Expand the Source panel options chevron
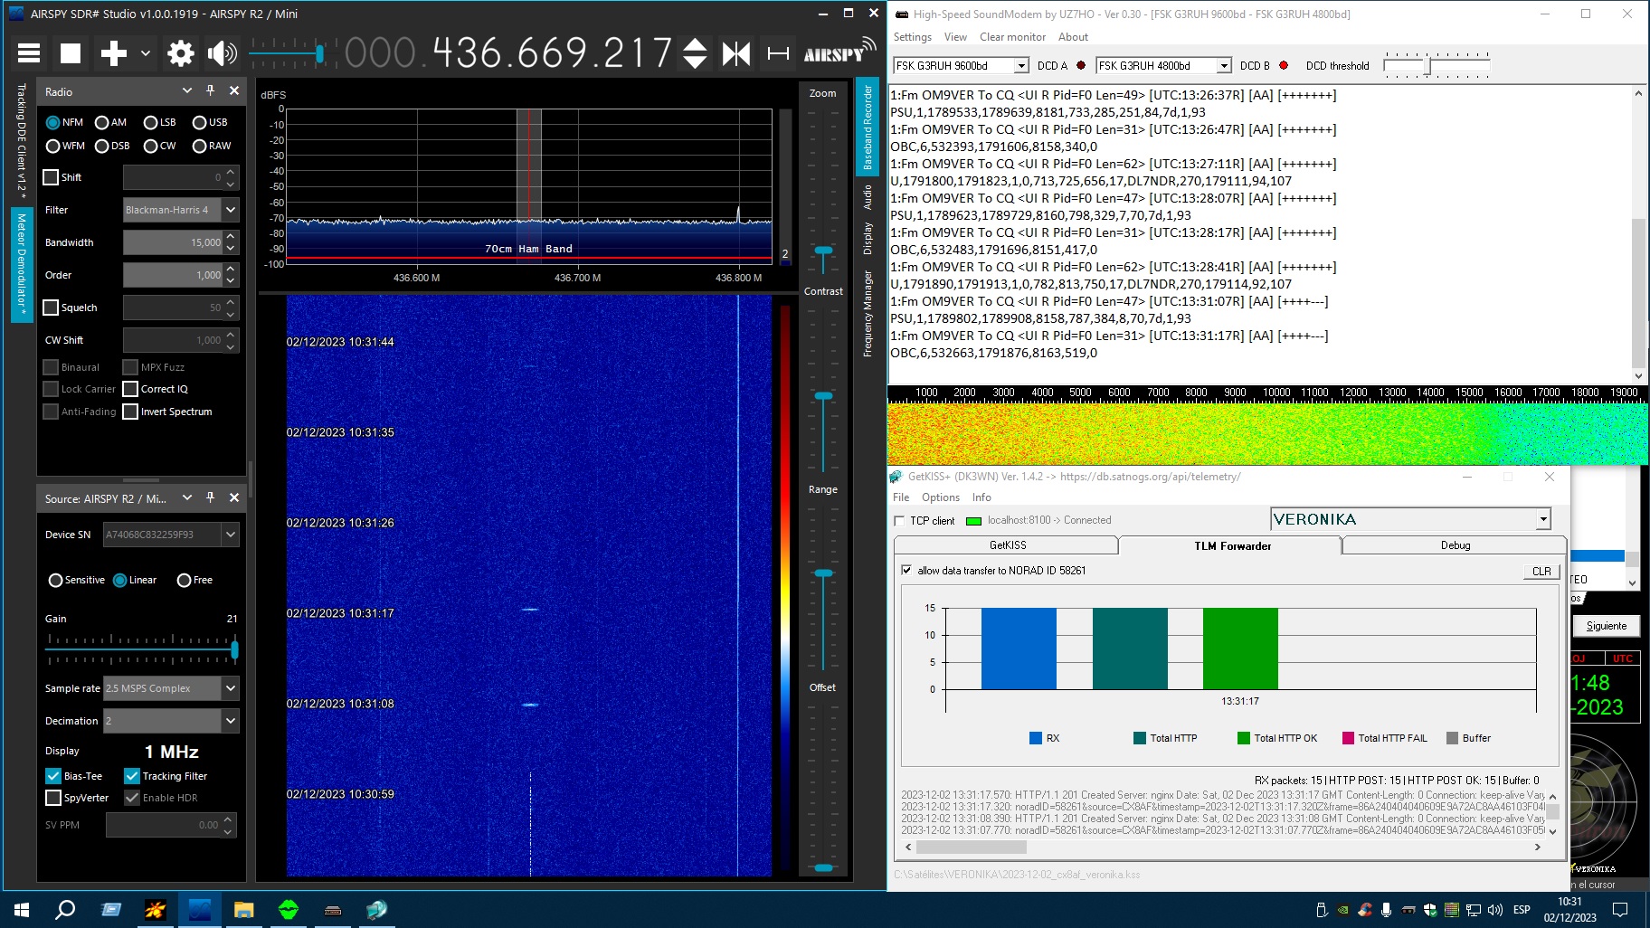1650x928 pixels. pos(187,497)
